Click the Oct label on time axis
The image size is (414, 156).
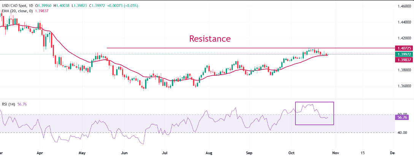(291, 152)
